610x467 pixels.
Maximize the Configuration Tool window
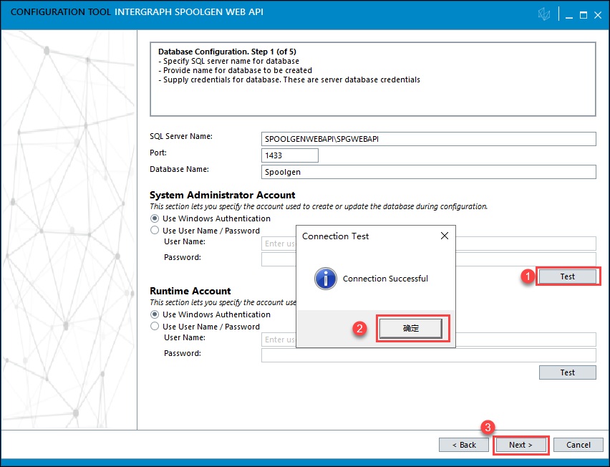click(x=584, y=14)
